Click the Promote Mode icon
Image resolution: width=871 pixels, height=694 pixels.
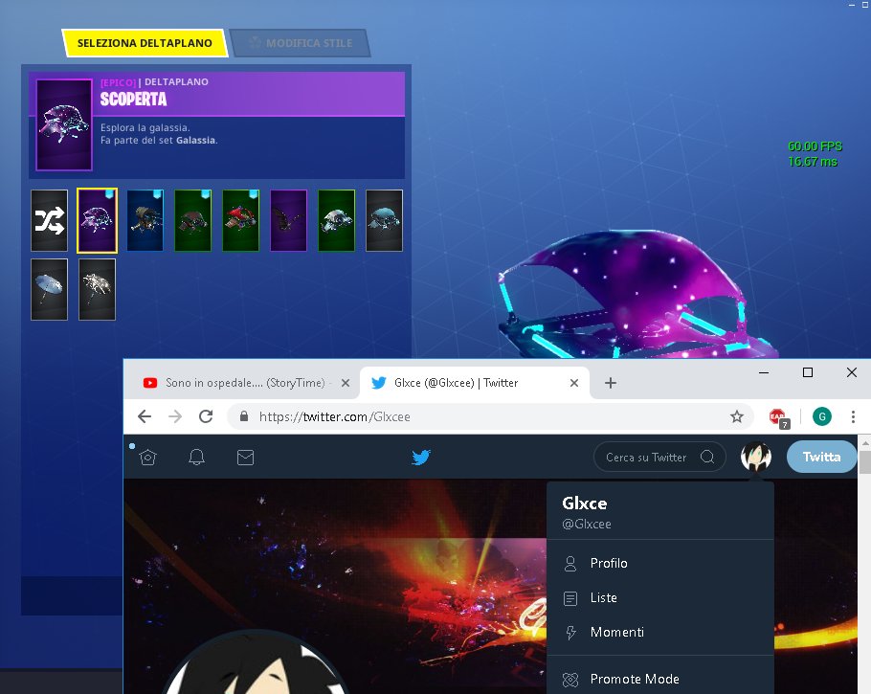(x=570, y=679)
